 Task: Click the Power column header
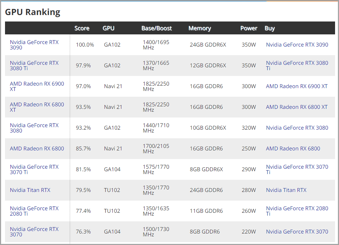click(x=249, y=28)
